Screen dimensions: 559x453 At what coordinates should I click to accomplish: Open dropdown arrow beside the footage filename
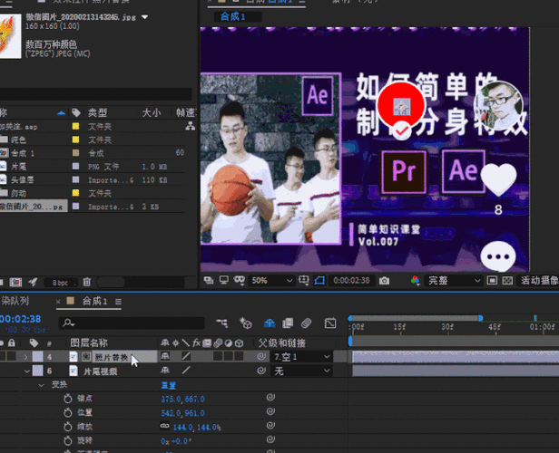145,16
